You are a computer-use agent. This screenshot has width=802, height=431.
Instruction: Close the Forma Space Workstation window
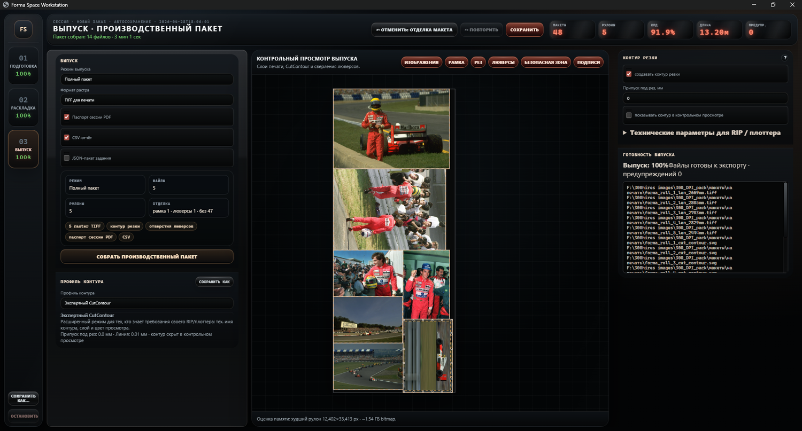click(792, 4)
